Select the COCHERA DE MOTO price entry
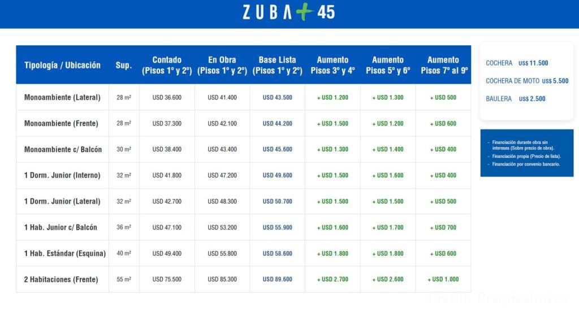Screen dimensions: 579x315 (527, 81)
